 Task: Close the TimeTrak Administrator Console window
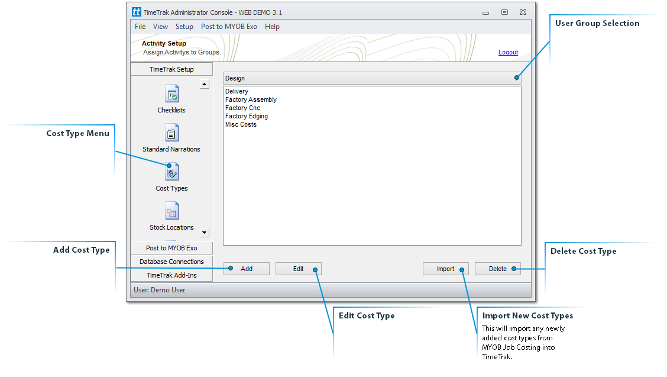point(523,12)
